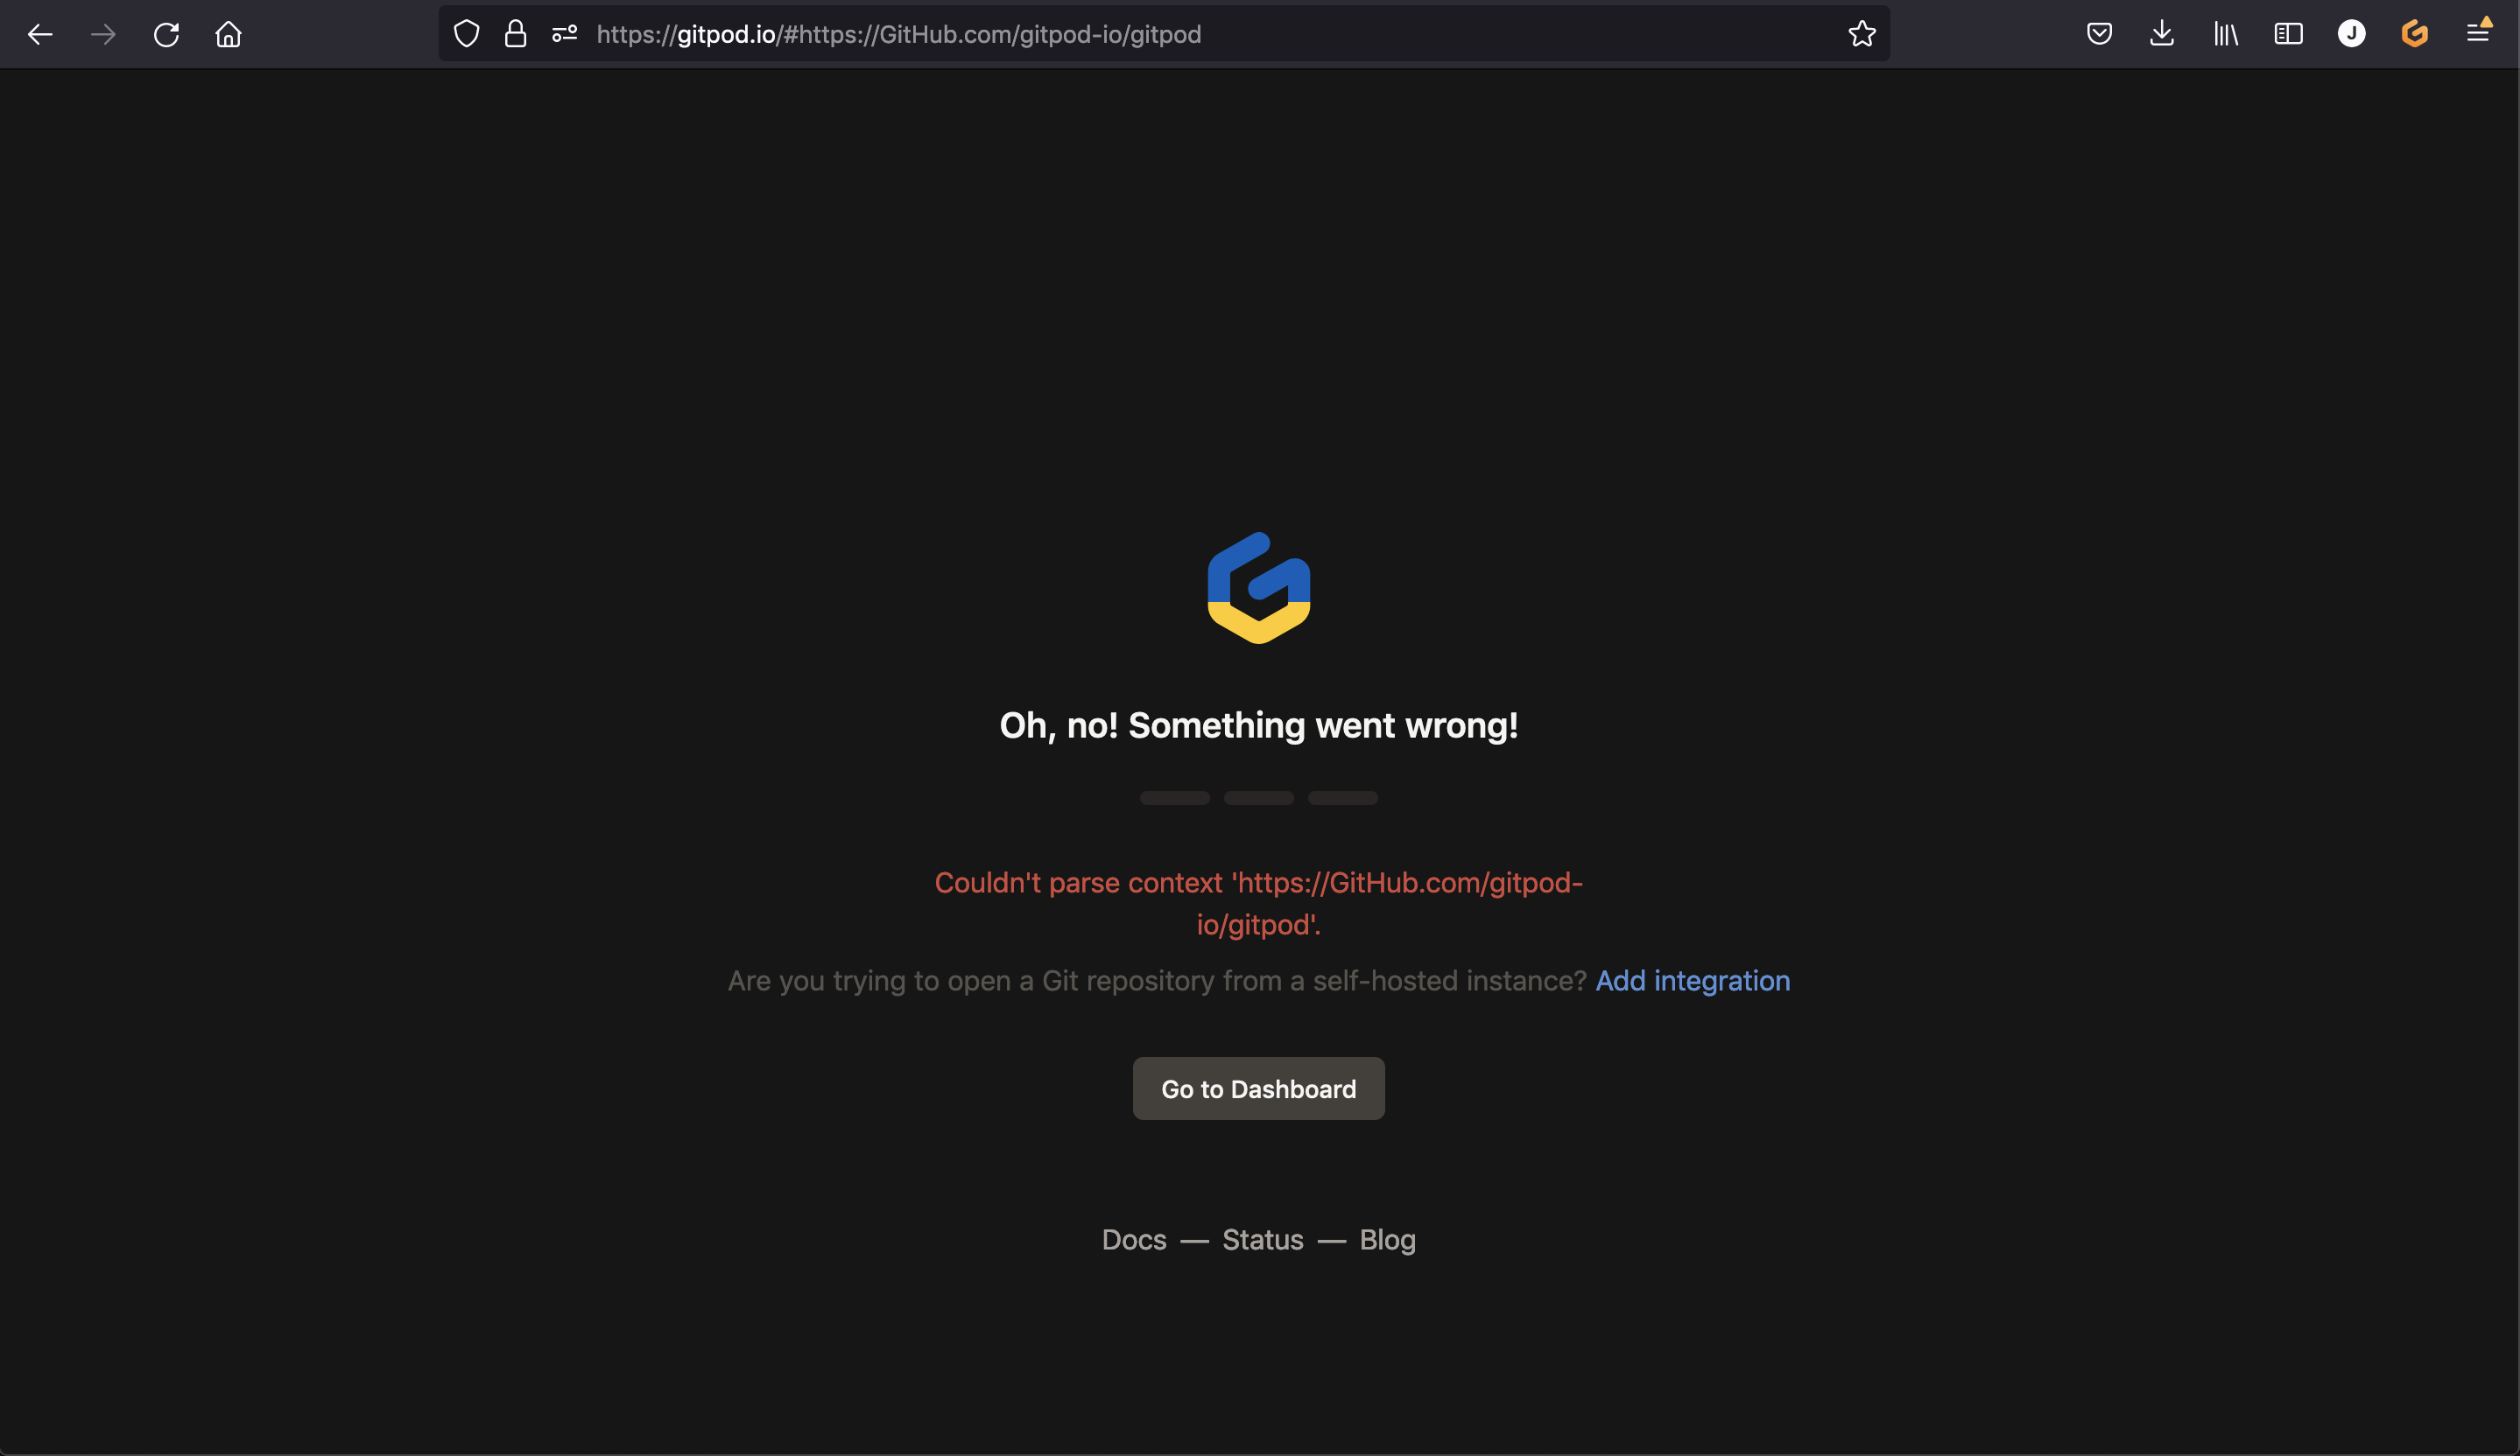Open the downloads panel

pyautogui.click(x=2162, y=34)
